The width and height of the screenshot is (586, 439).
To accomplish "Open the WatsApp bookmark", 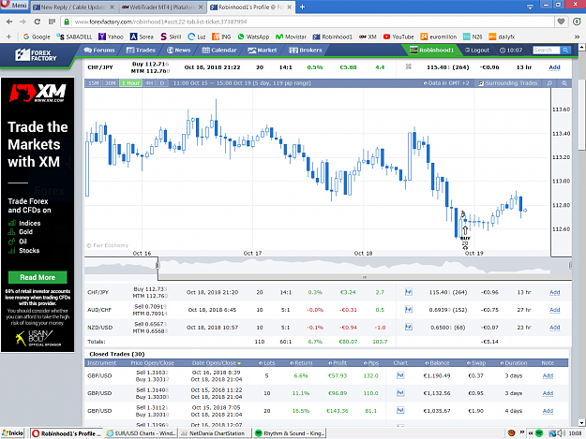I will 253,37.
